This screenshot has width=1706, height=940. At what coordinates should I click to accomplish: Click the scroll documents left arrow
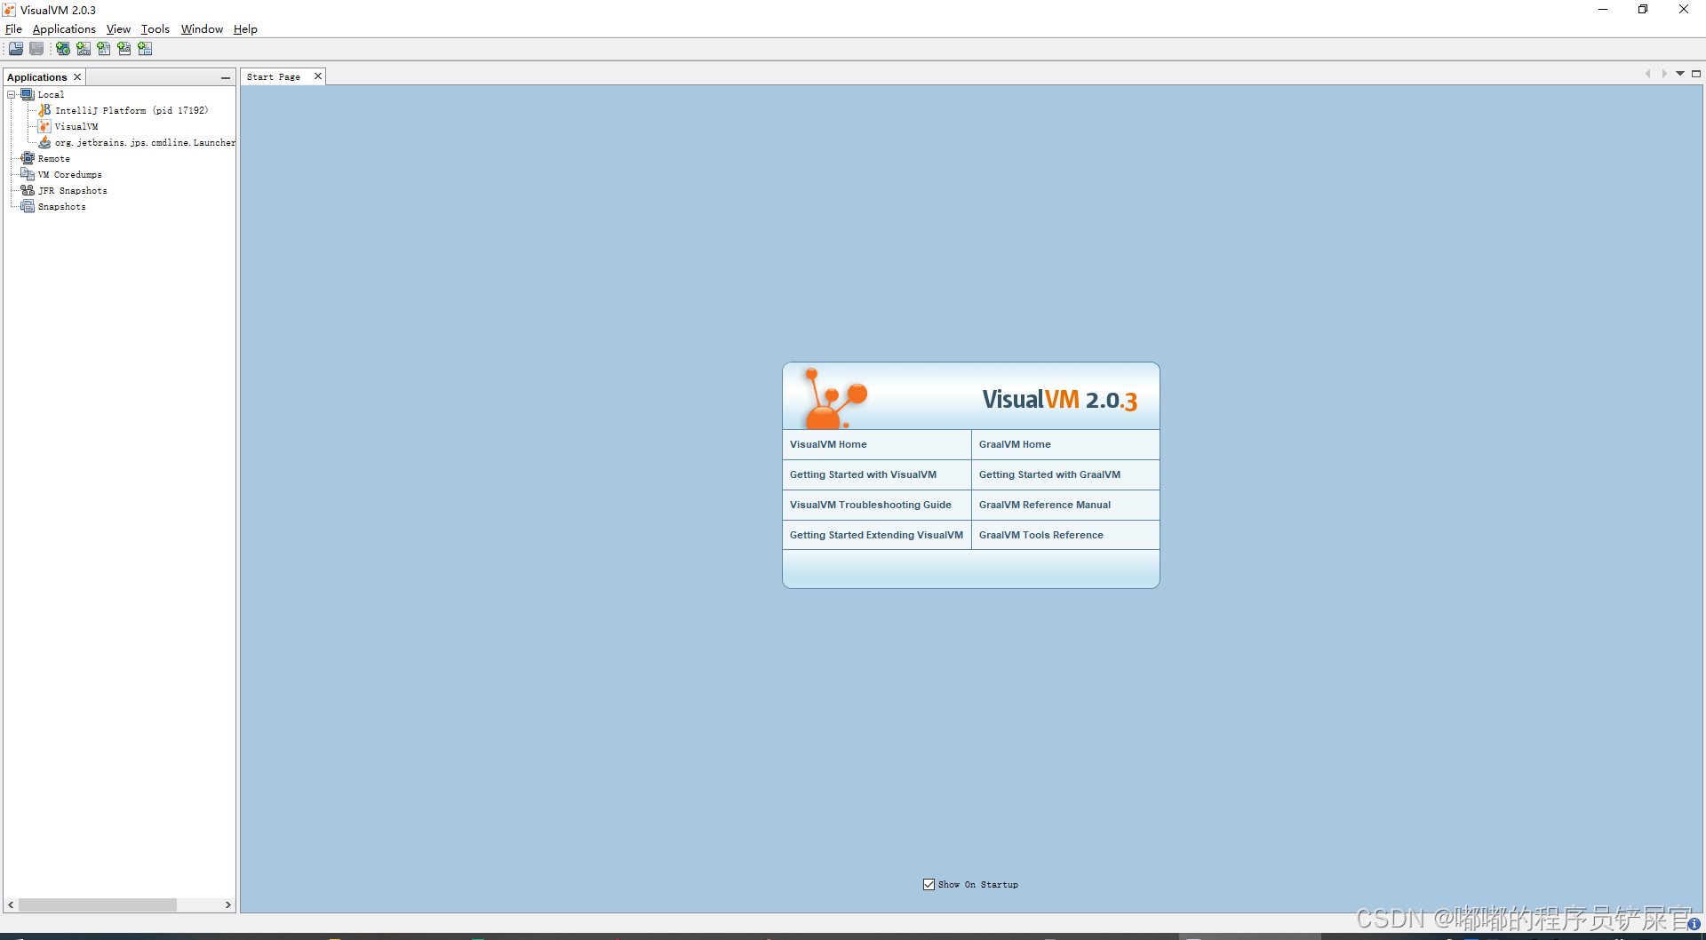pos(1648,74)
